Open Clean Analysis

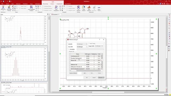84,8
